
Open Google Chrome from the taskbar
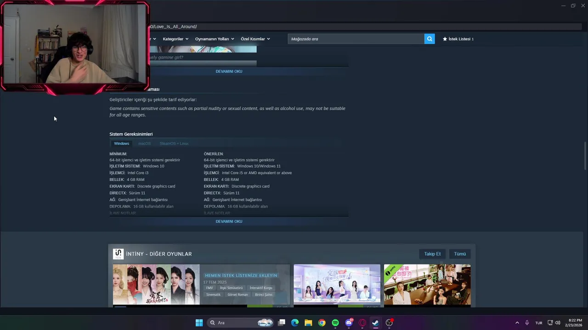click(x=322, y=323)
